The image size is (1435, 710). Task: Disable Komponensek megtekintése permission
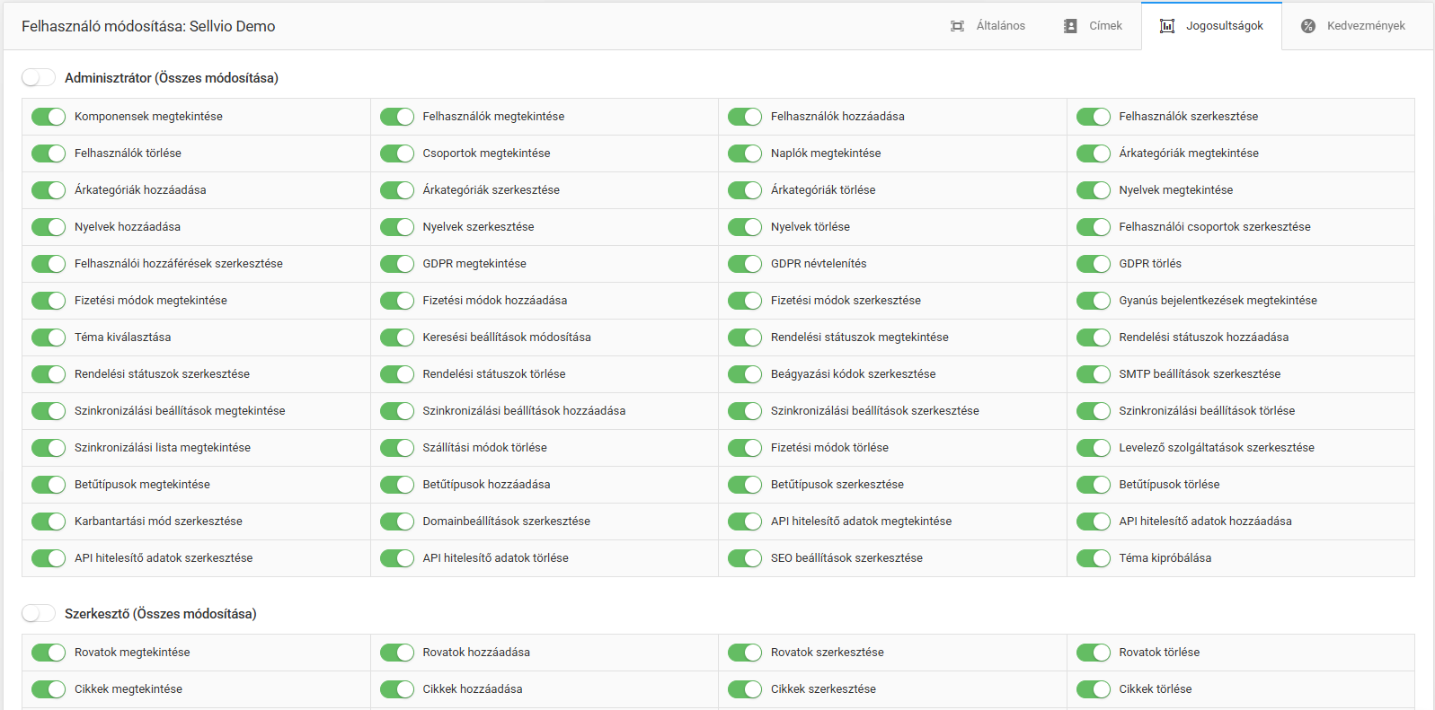(49, 117)
